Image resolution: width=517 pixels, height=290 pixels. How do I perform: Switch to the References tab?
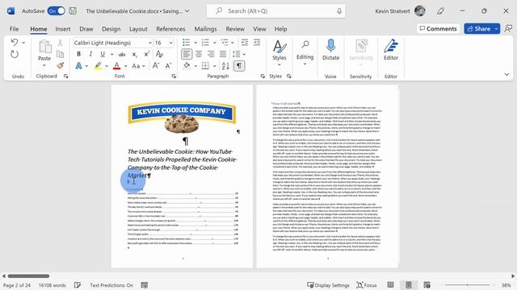(170, 29)
